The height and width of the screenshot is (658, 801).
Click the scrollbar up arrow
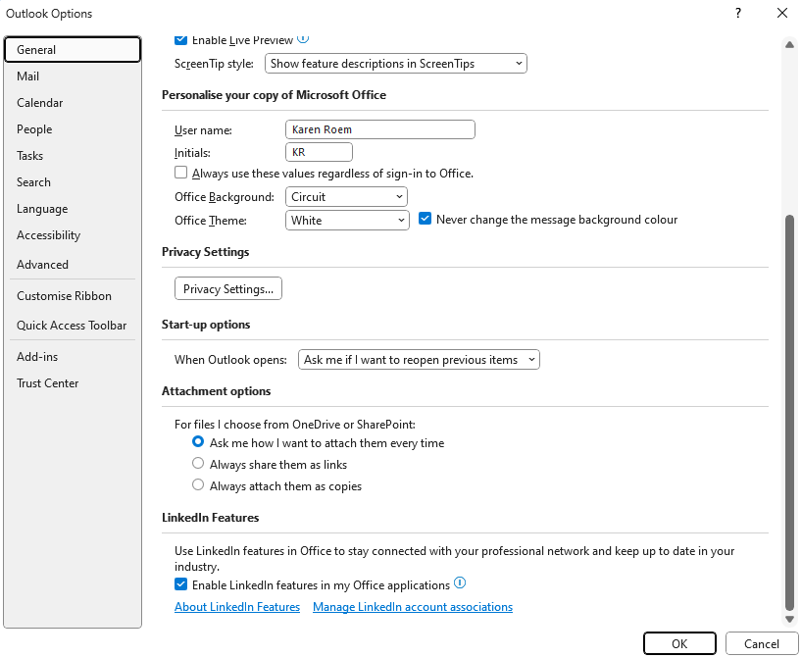pyautogui.click(x=789, y=45)
